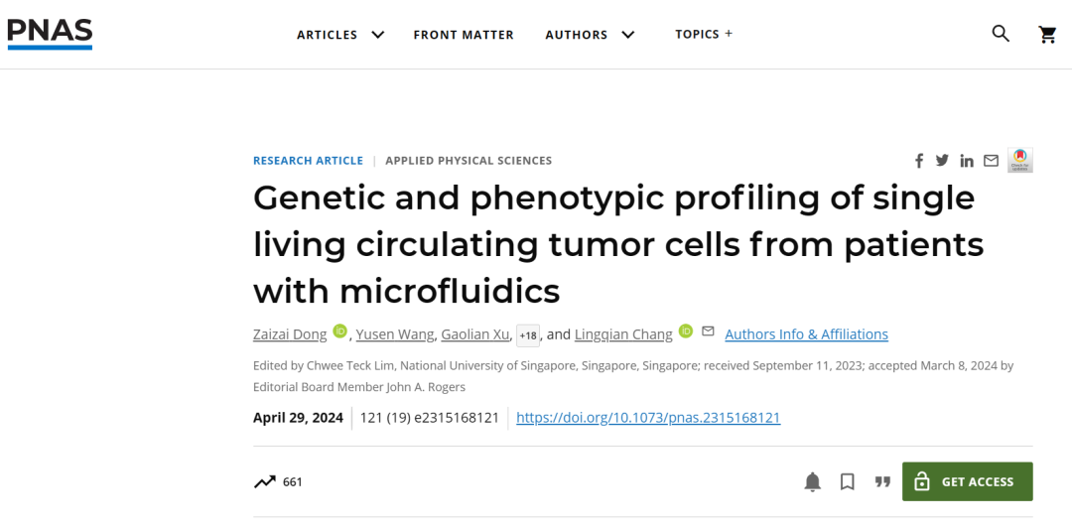Open the search magnifier icon
The width and height of the screenshot is (1072, 529).
coord(1001,34)
